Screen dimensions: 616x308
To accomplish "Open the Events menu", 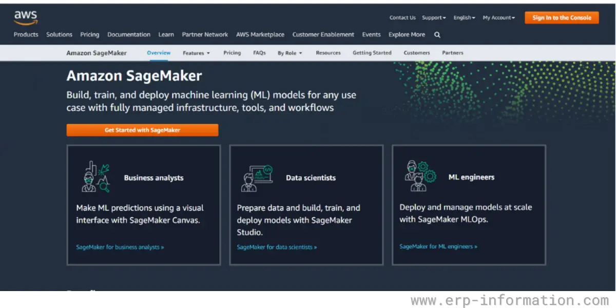I will pos(371,34).
